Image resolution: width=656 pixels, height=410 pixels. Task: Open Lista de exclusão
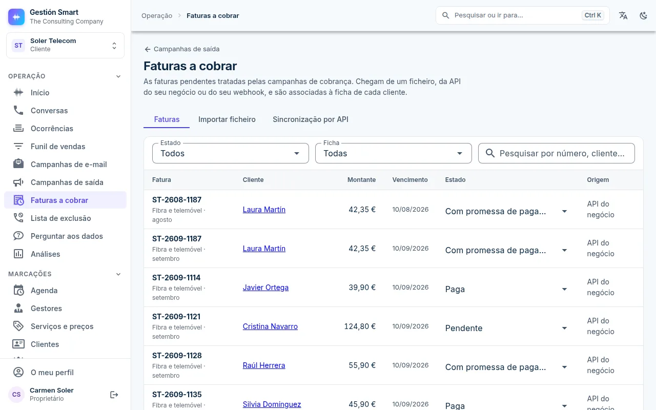pos(65,218)
